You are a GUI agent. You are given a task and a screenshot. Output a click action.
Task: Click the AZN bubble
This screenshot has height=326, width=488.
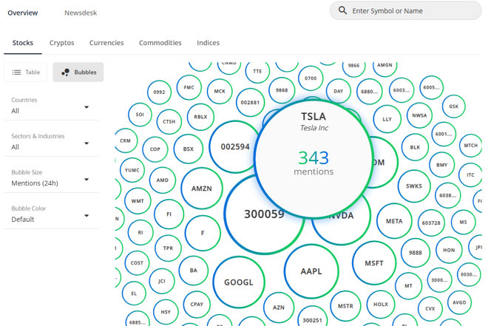[x=279, y=308]
